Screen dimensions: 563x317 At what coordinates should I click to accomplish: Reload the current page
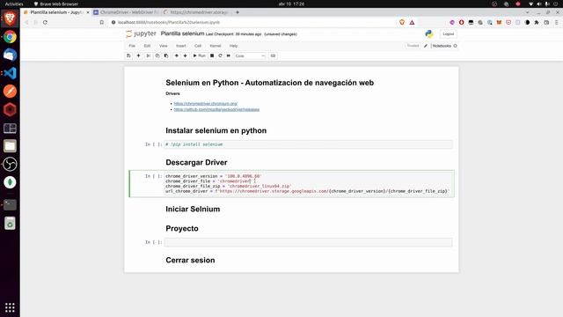45,22
